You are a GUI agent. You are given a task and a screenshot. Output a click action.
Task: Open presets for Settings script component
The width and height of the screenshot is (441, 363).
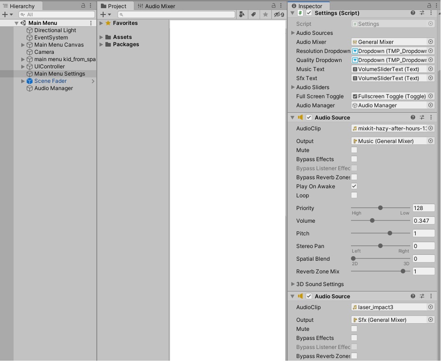pyautogui.click(x=422, y=13)
